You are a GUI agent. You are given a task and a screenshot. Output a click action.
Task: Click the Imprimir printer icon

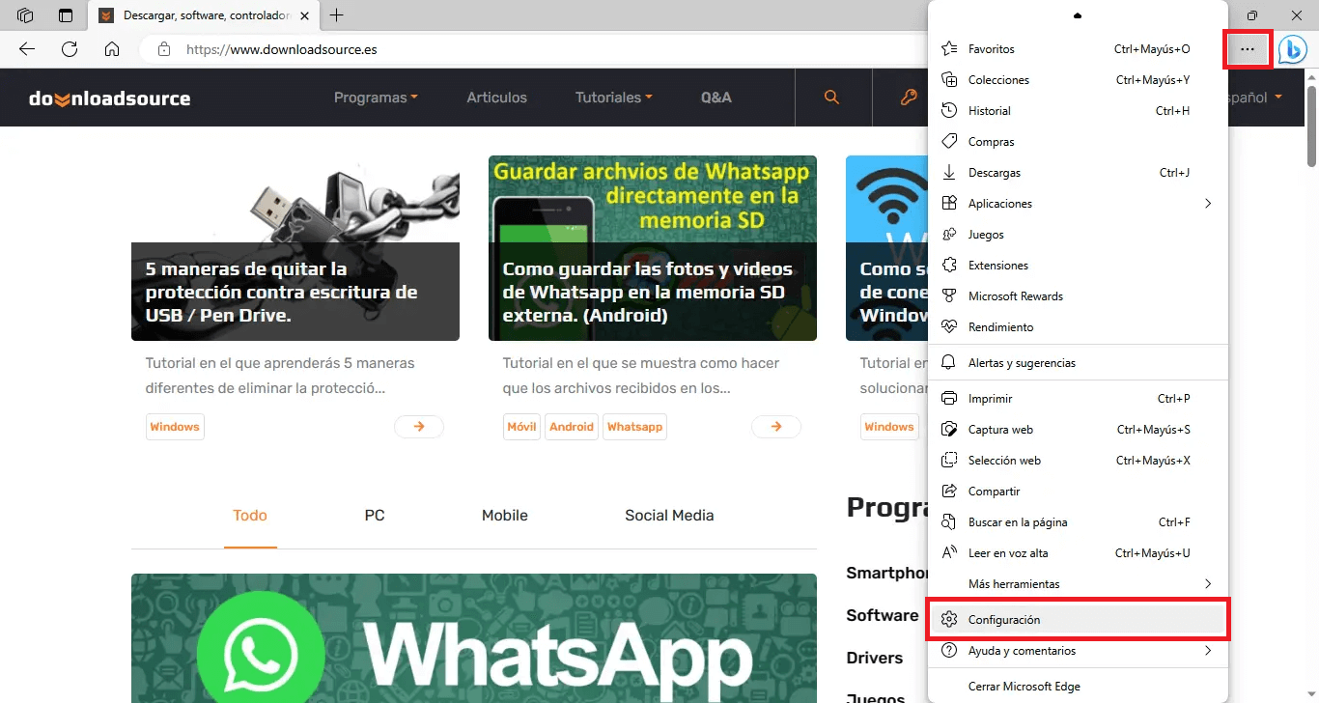click(949, 398)
